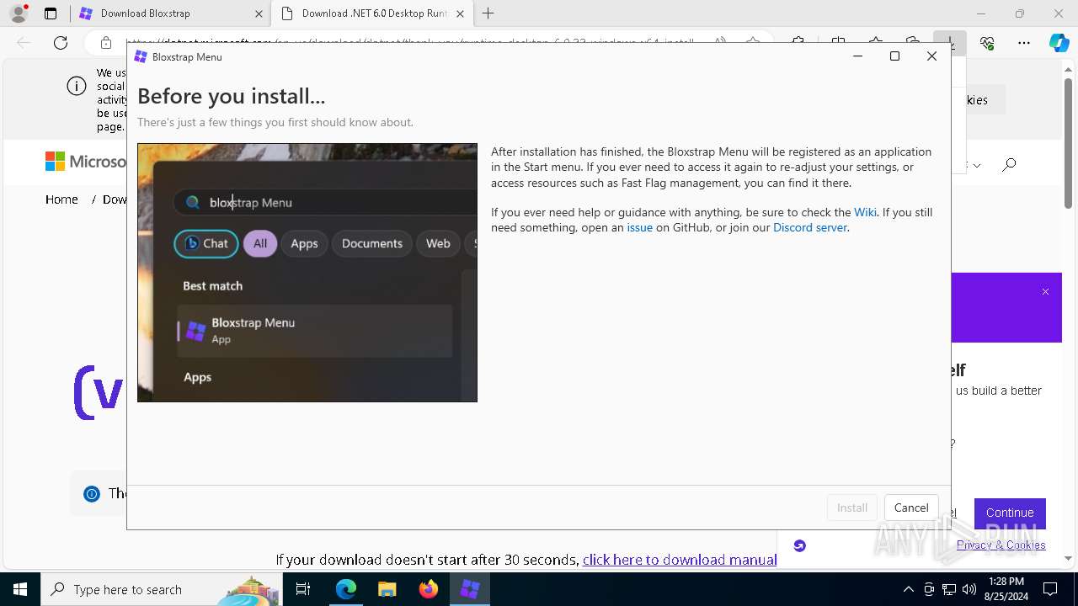Open the GitHub issue link
Viewport: 1078px width, 606px height.
tap(639, 227)
